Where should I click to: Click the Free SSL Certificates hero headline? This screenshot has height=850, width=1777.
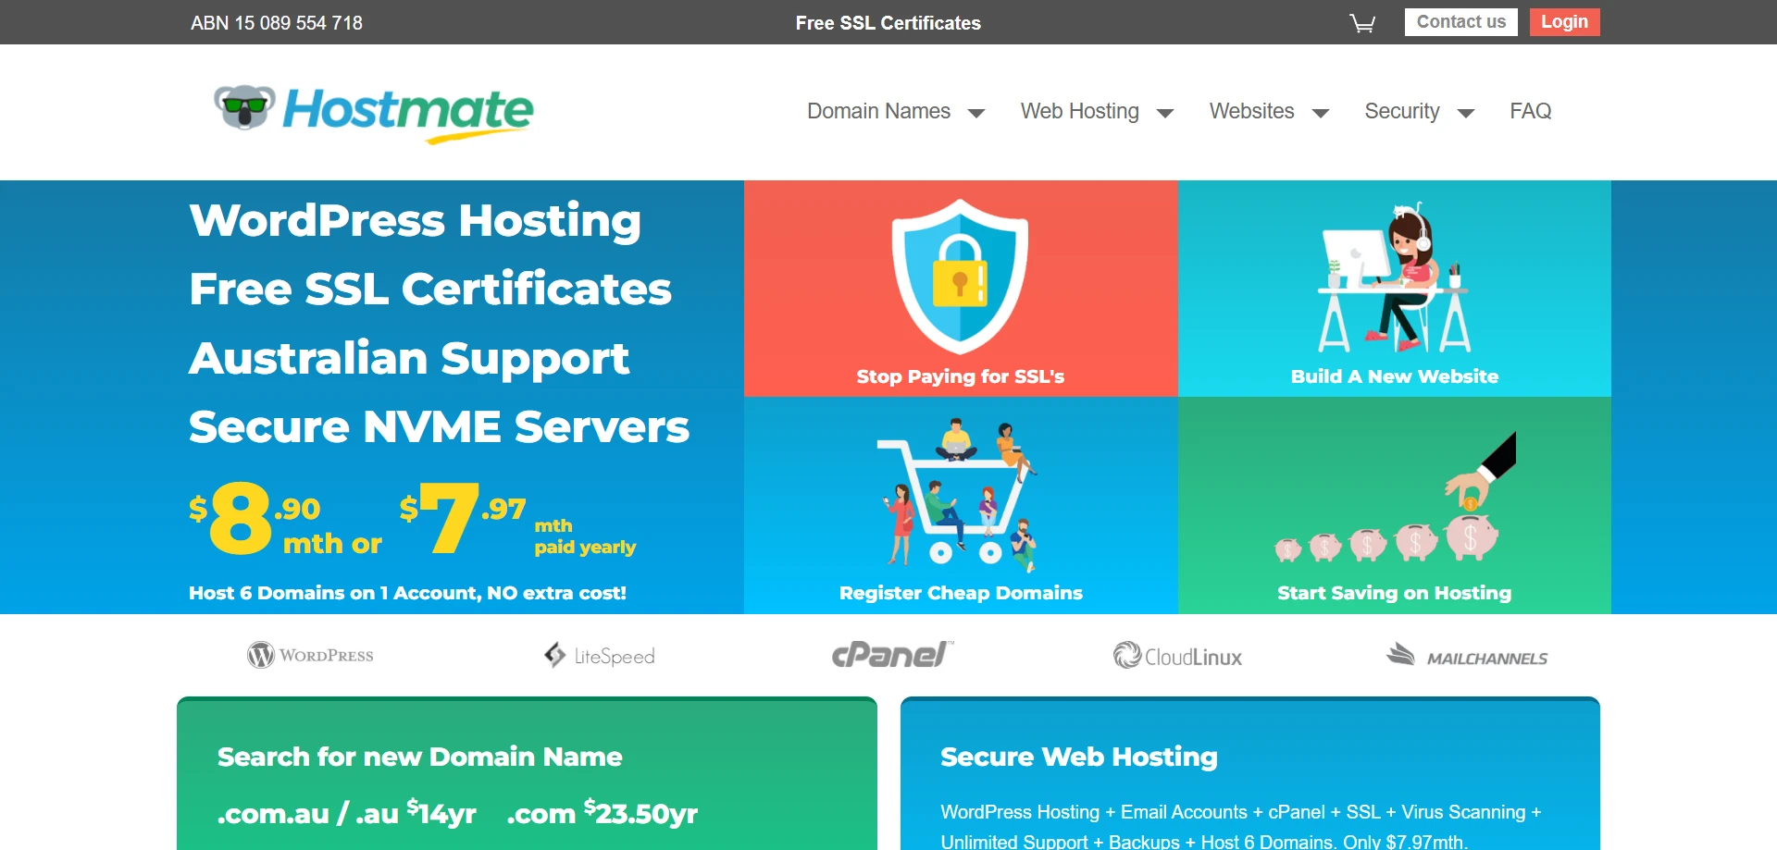(x=430, y=289)
